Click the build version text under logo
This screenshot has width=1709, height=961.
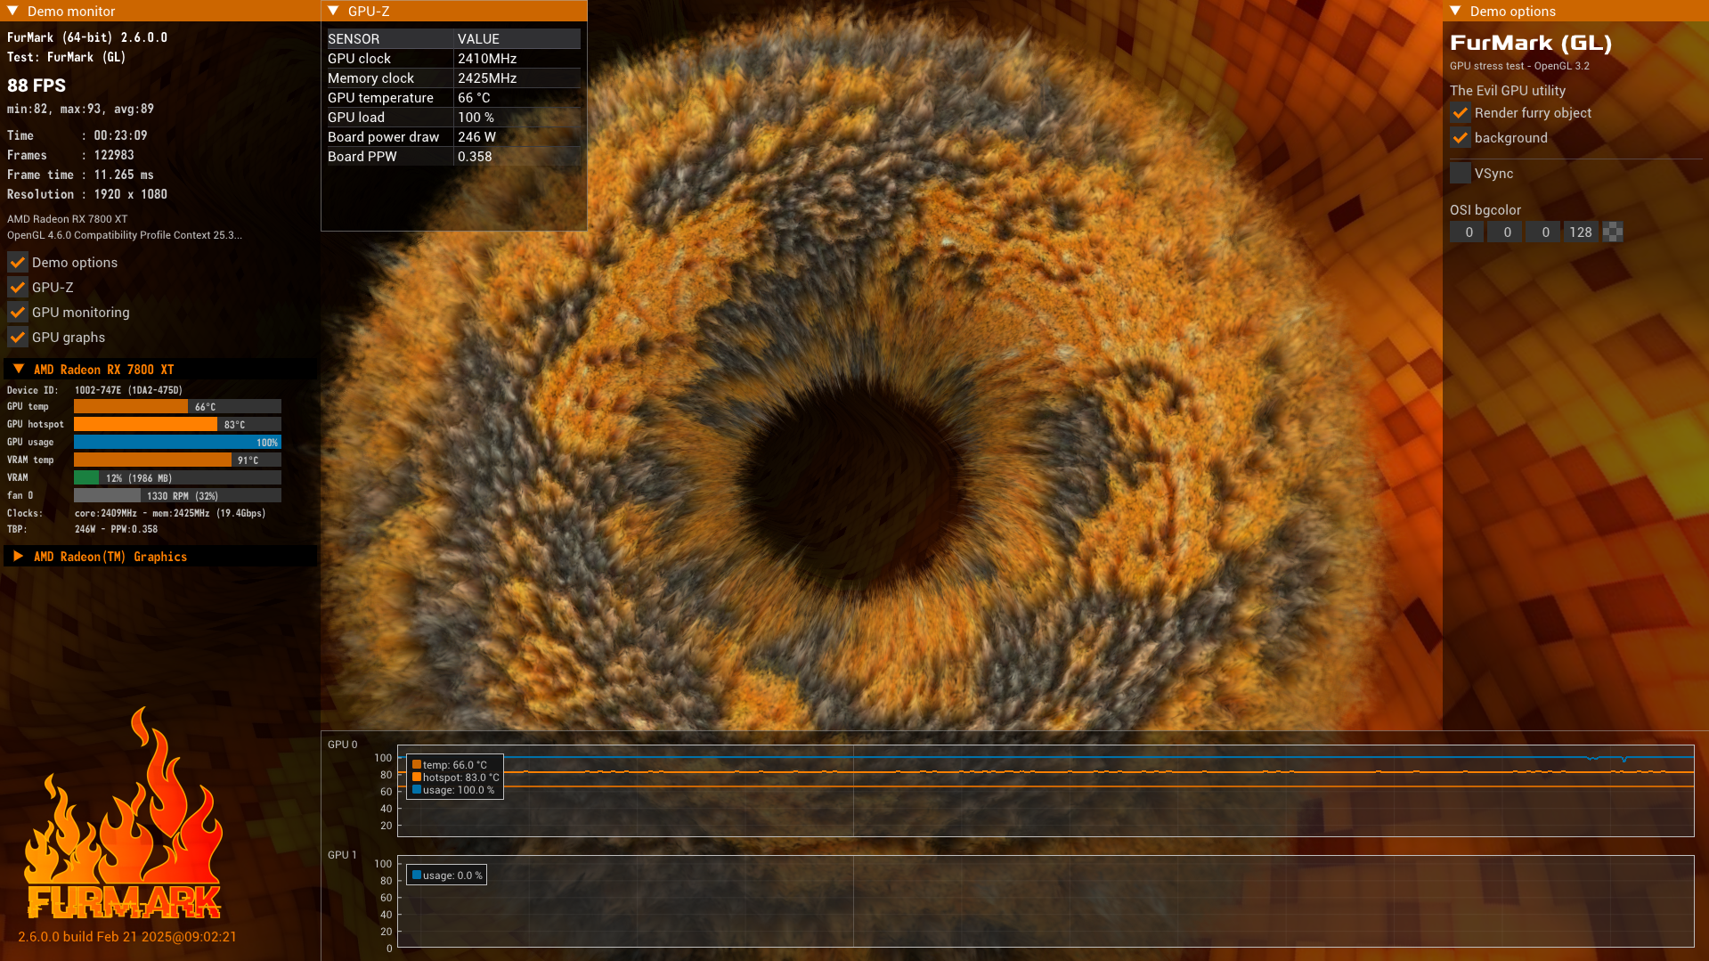coord(127,936)
